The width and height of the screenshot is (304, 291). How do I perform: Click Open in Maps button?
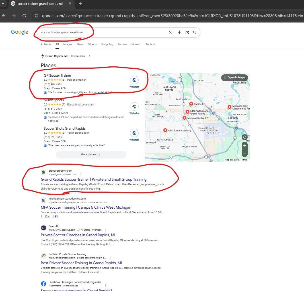[x=234, y=78]
